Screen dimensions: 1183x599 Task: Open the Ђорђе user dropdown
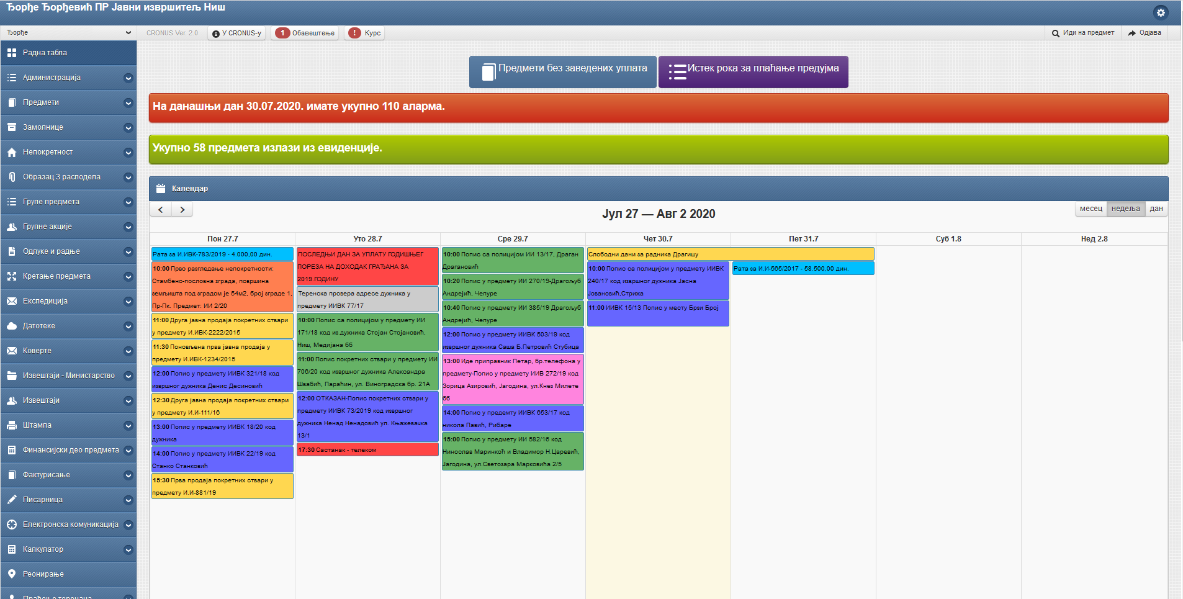coord(68,33)
